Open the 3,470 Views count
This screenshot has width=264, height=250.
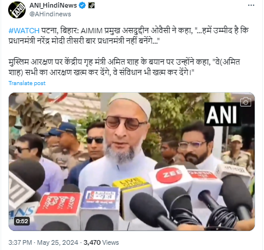(101, 242)
